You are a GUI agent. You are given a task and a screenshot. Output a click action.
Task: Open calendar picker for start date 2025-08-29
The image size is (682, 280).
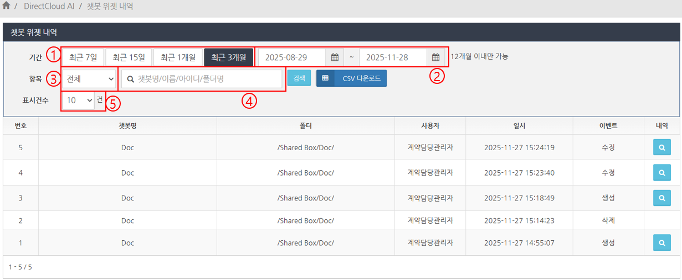[335, 57]
